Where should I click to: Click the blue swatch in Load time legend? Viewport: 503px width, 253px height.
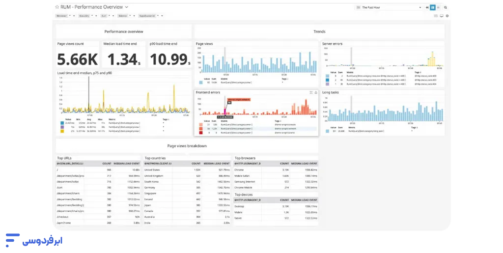pyautogui.click(x=62, y=123)
